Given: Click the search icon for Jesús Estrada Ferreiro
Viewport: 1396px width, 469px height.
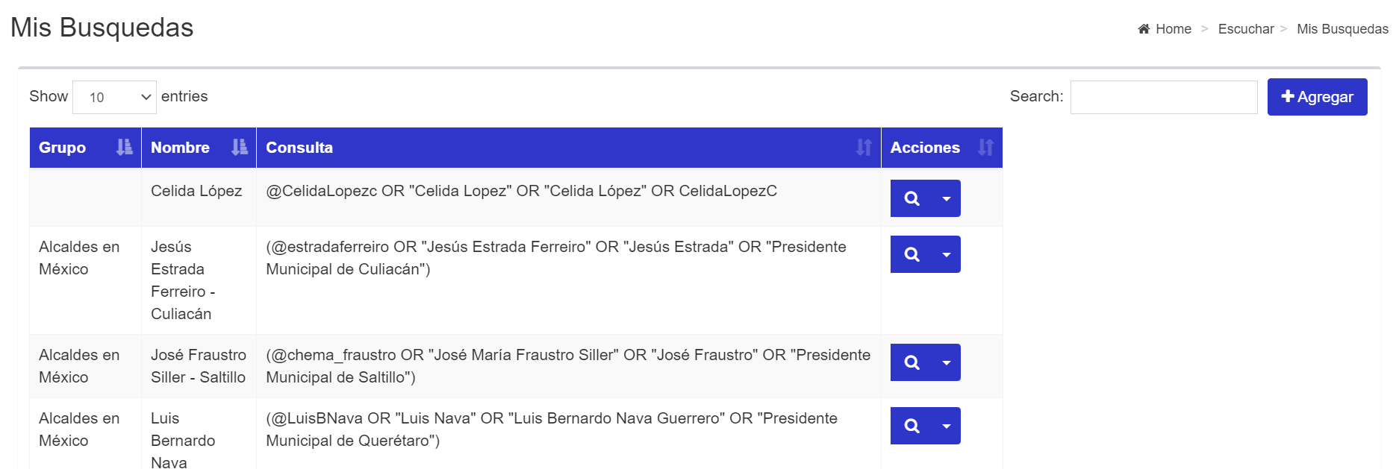Looking at the screenshot, I should [912, 254].
